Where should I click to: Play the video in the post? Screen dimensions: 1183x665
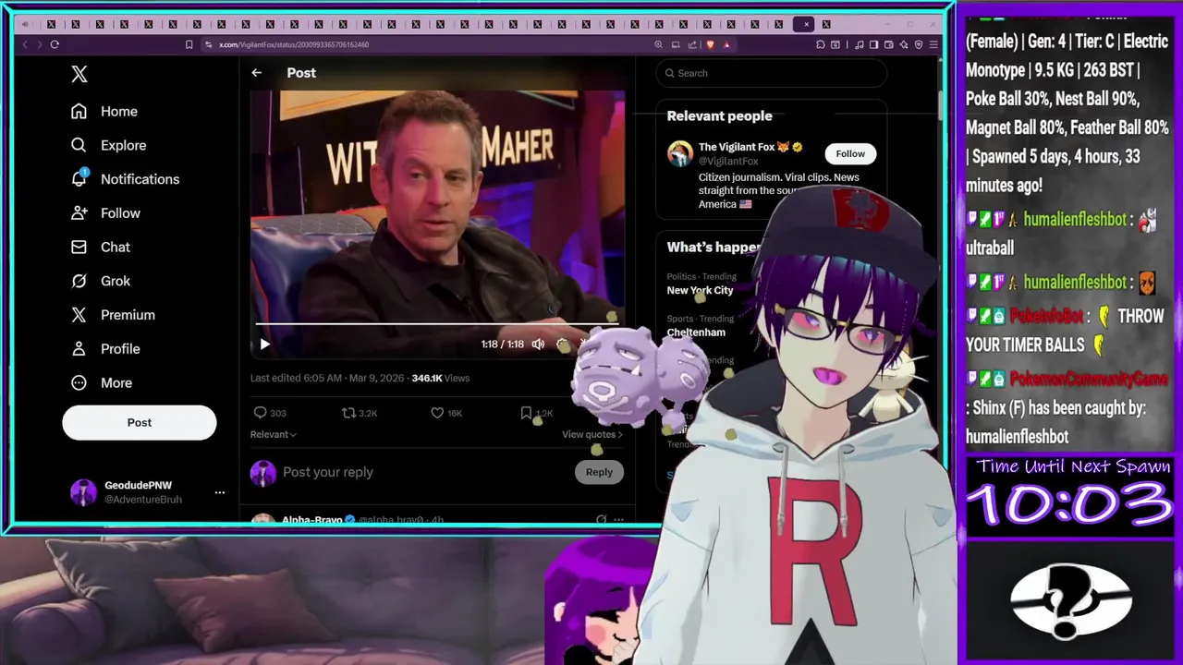(264, 345)
